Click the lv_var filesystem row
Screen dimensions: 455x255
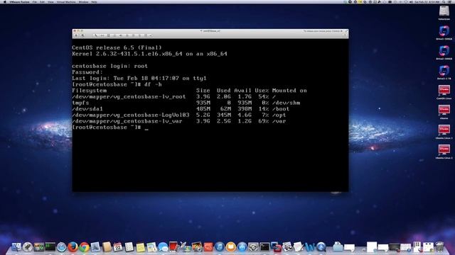178,121
